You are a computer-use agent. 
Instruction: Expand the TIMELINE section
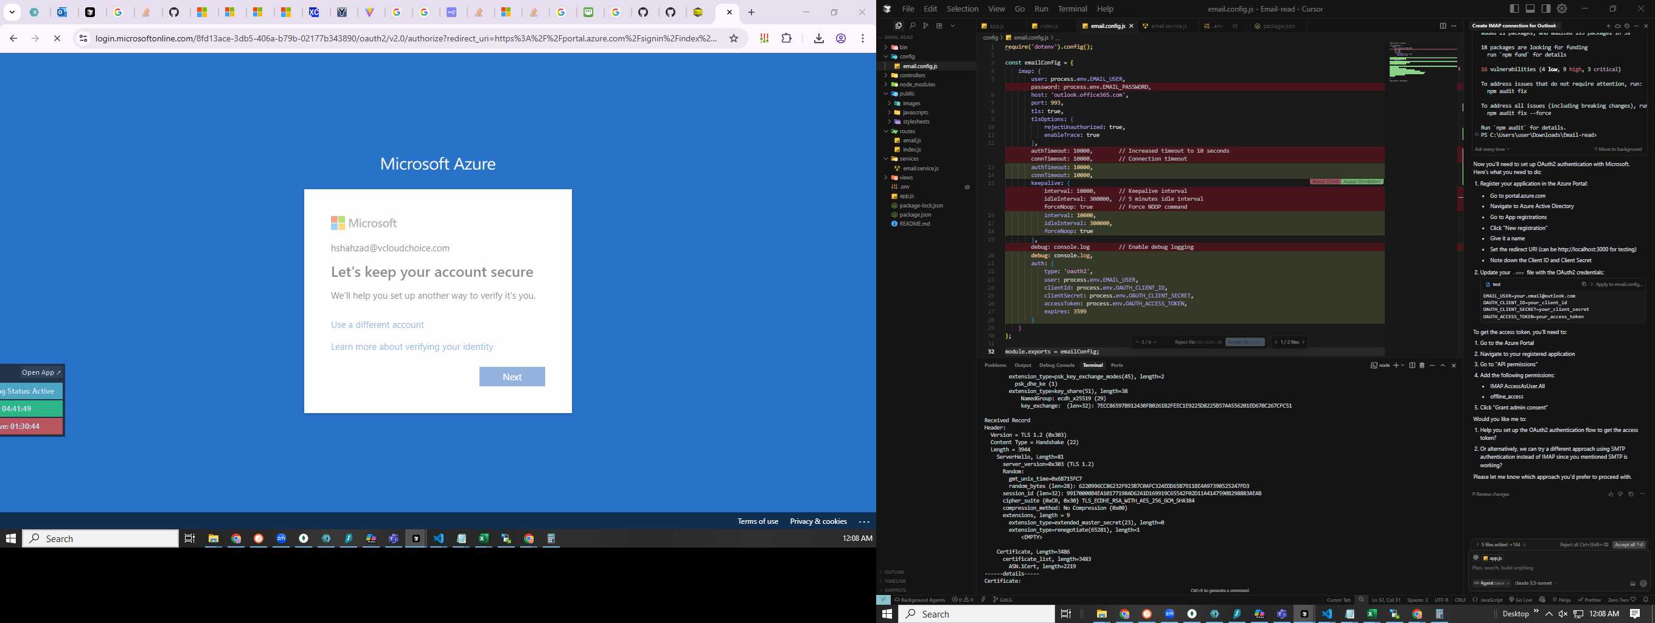coord(894,581)
